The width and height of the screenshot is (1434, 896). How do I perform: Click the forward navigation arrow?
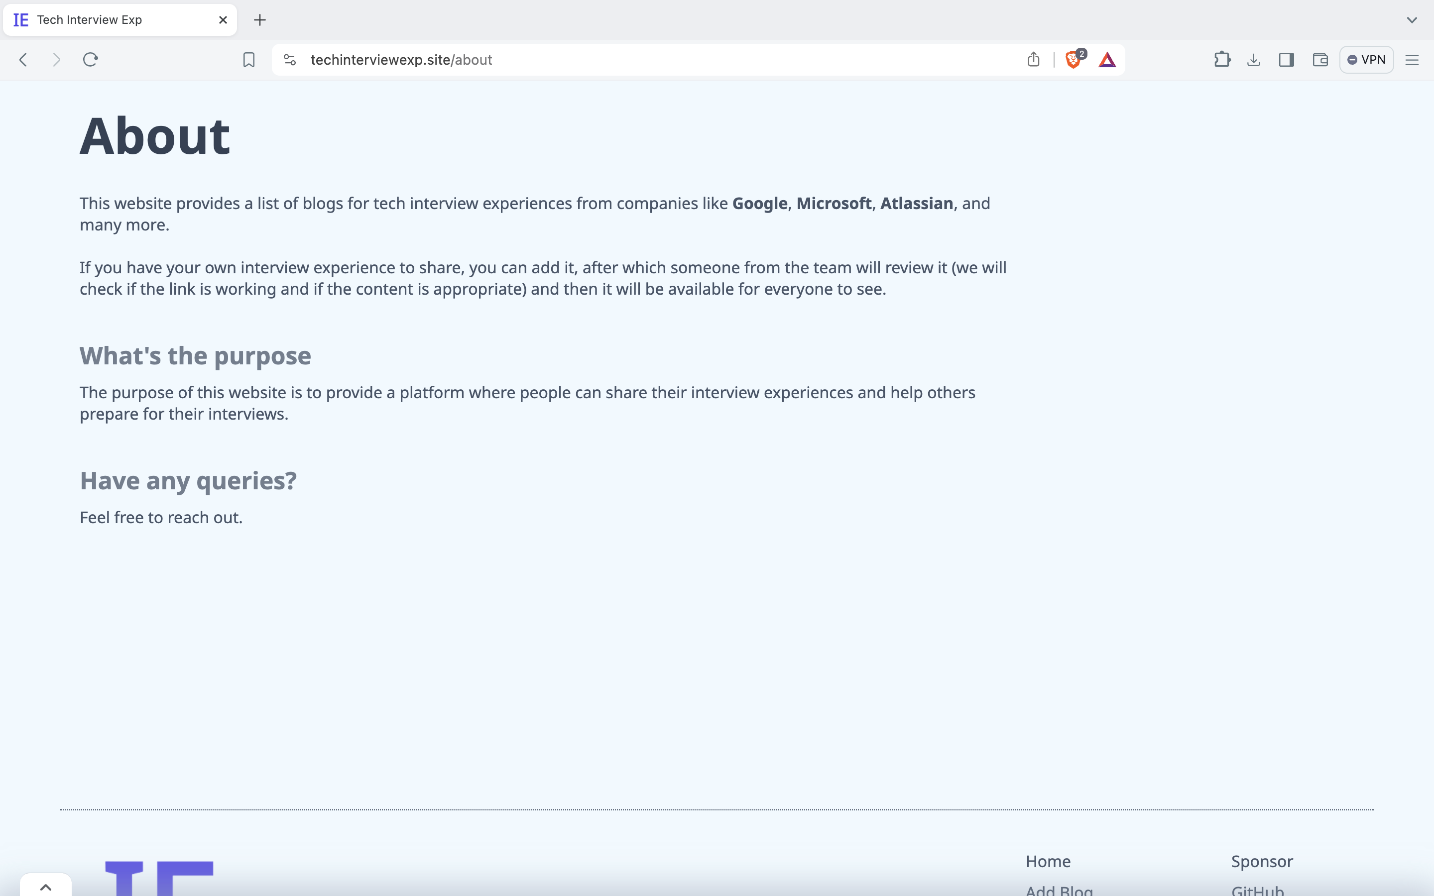[x=56, y=60]
